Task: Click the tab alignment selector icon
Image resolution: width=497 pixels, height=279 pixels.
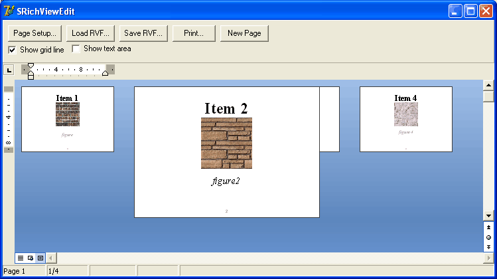Action: coord(9,70)
